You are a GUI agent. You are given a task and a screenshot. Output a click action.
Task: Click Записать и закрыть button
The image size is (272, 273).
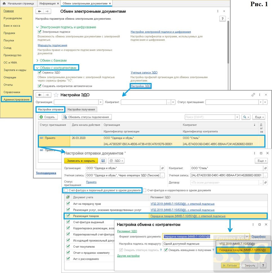point(81,161)
